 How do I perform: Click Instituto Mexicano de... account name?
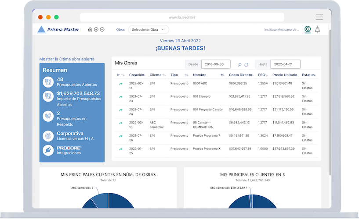[x=281, y=30]
